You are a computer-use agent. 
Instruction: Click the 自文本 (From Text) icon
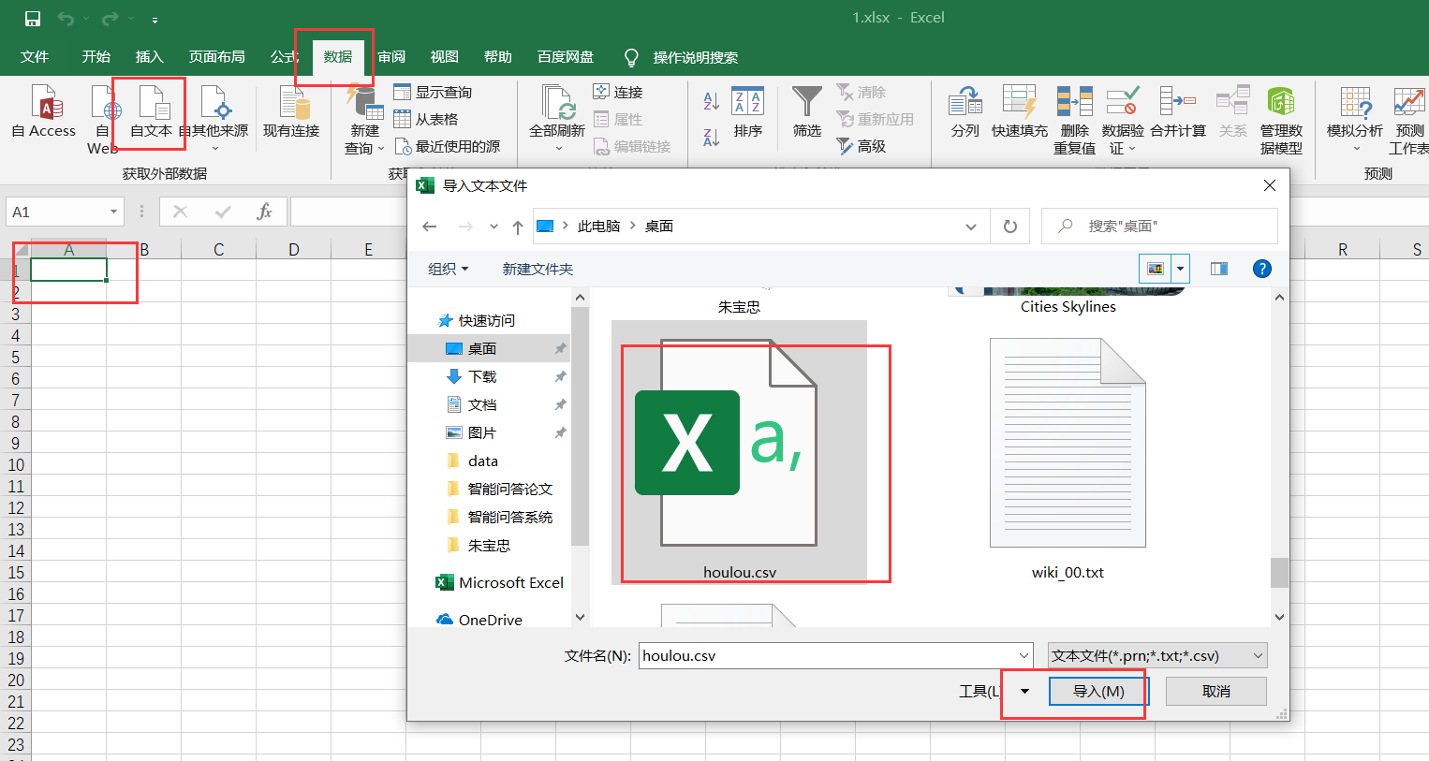[x=150, y=114]
